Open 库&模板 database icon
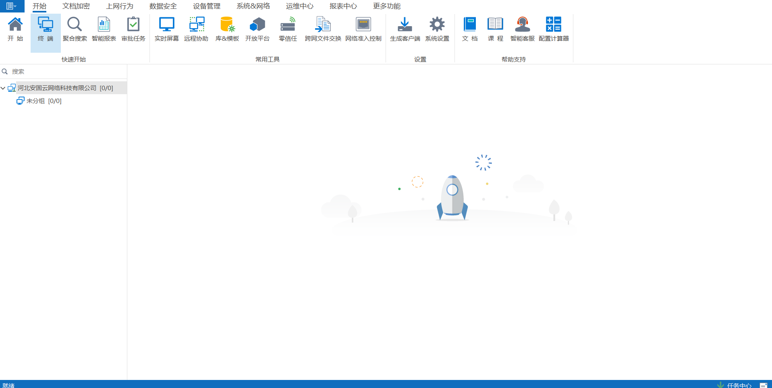772x388 pixels. pyautogui.click(x=227, y=25)
